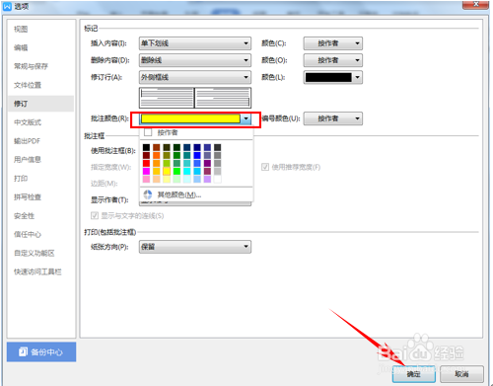
Task: Confirm with the 确定 button
Action: (414, 374)
